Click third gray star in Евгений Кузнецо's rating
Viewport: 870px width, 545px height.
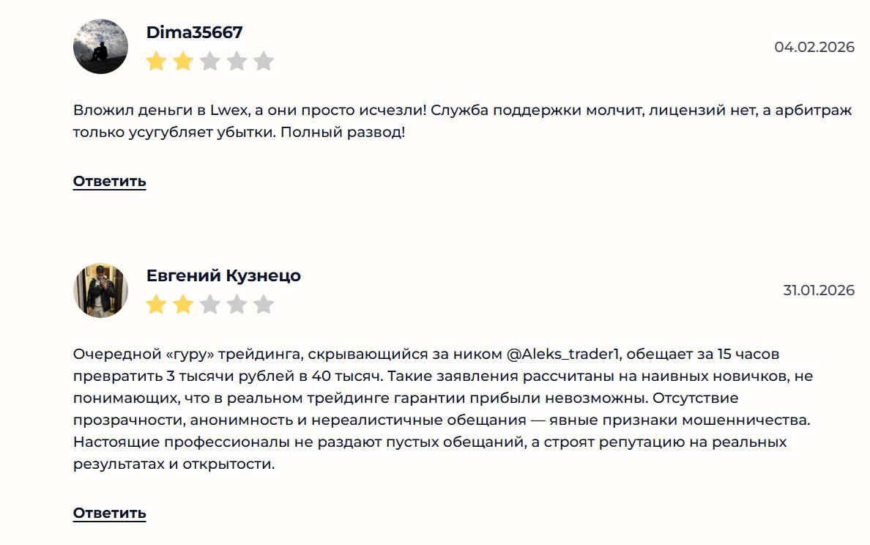210,304
